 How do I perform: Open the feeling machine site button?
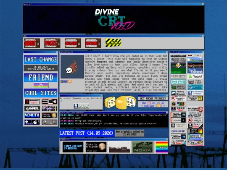tap(49, 115)
